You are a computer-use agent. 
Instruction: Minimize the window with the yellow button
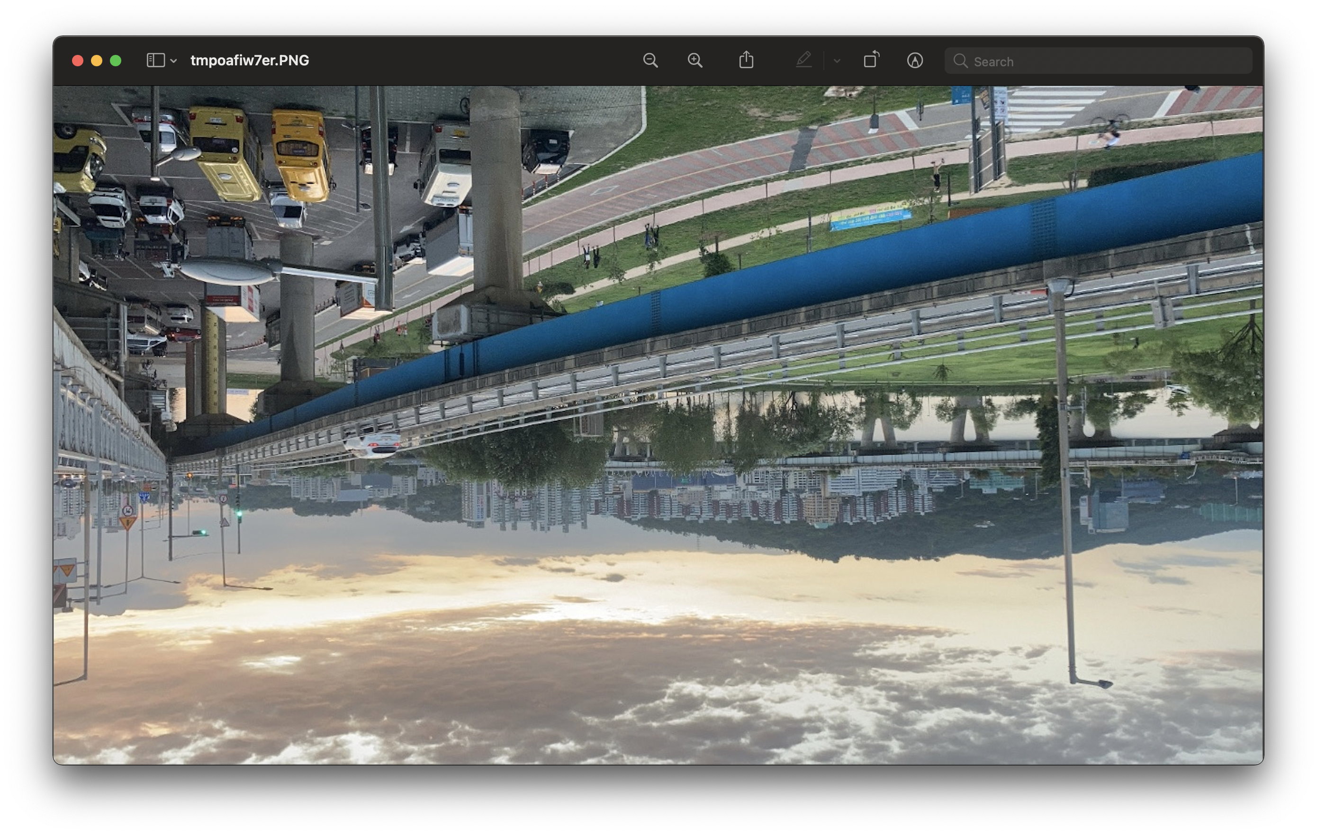[x=97, y=61]
